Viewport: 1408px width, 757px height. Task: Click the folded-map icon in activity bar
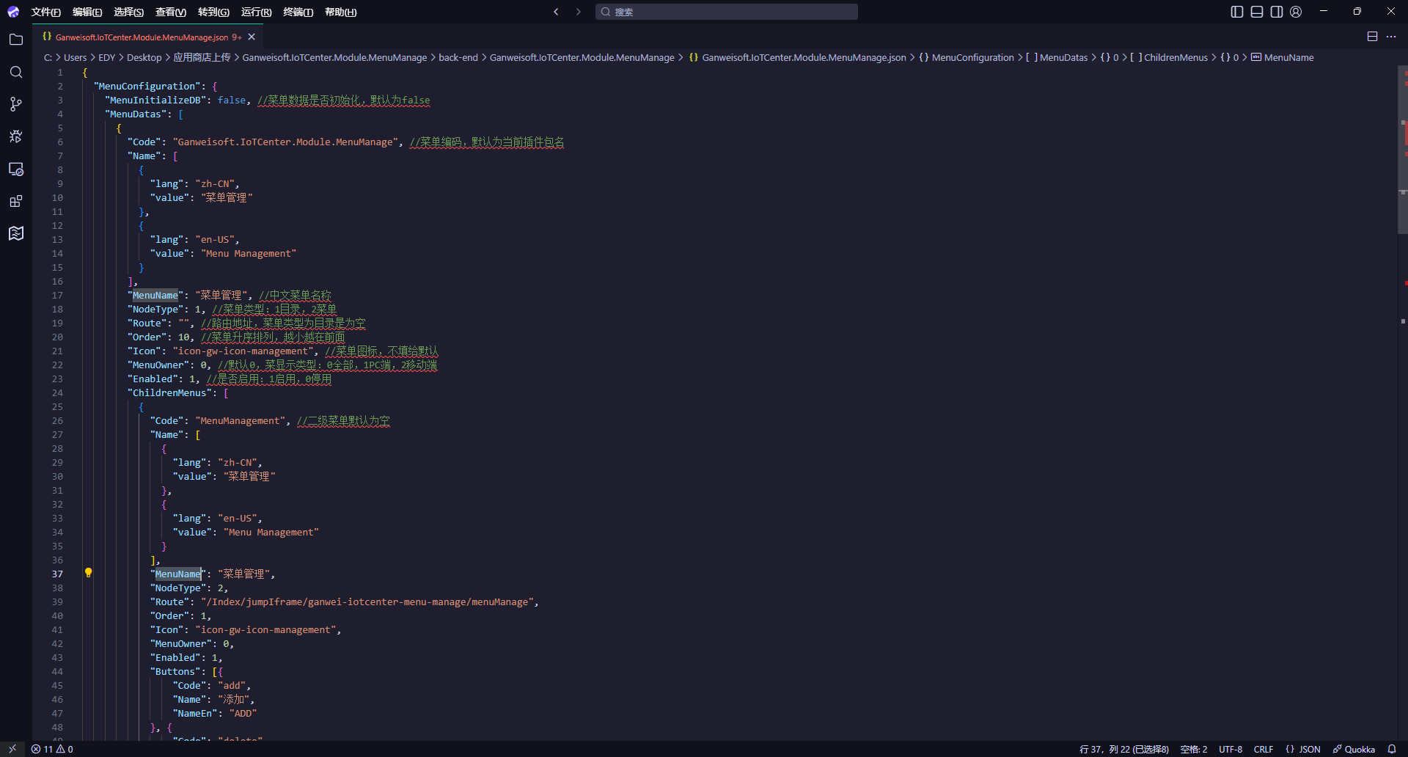16,233
